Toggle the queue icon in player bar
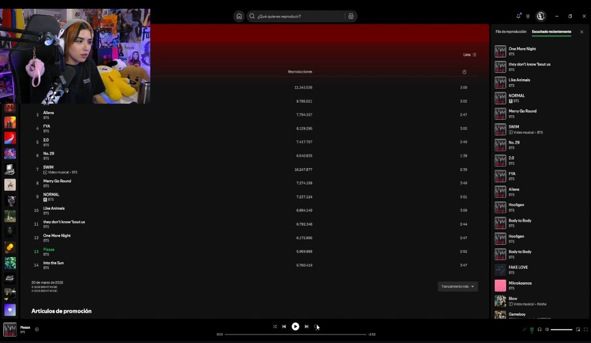This screenshot has width=591, height=343. (532, 329)
